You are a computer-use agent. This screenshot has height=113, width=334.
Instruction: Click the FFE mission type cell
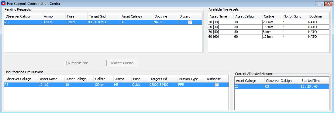pyautogui.click(x=191, y=85)
